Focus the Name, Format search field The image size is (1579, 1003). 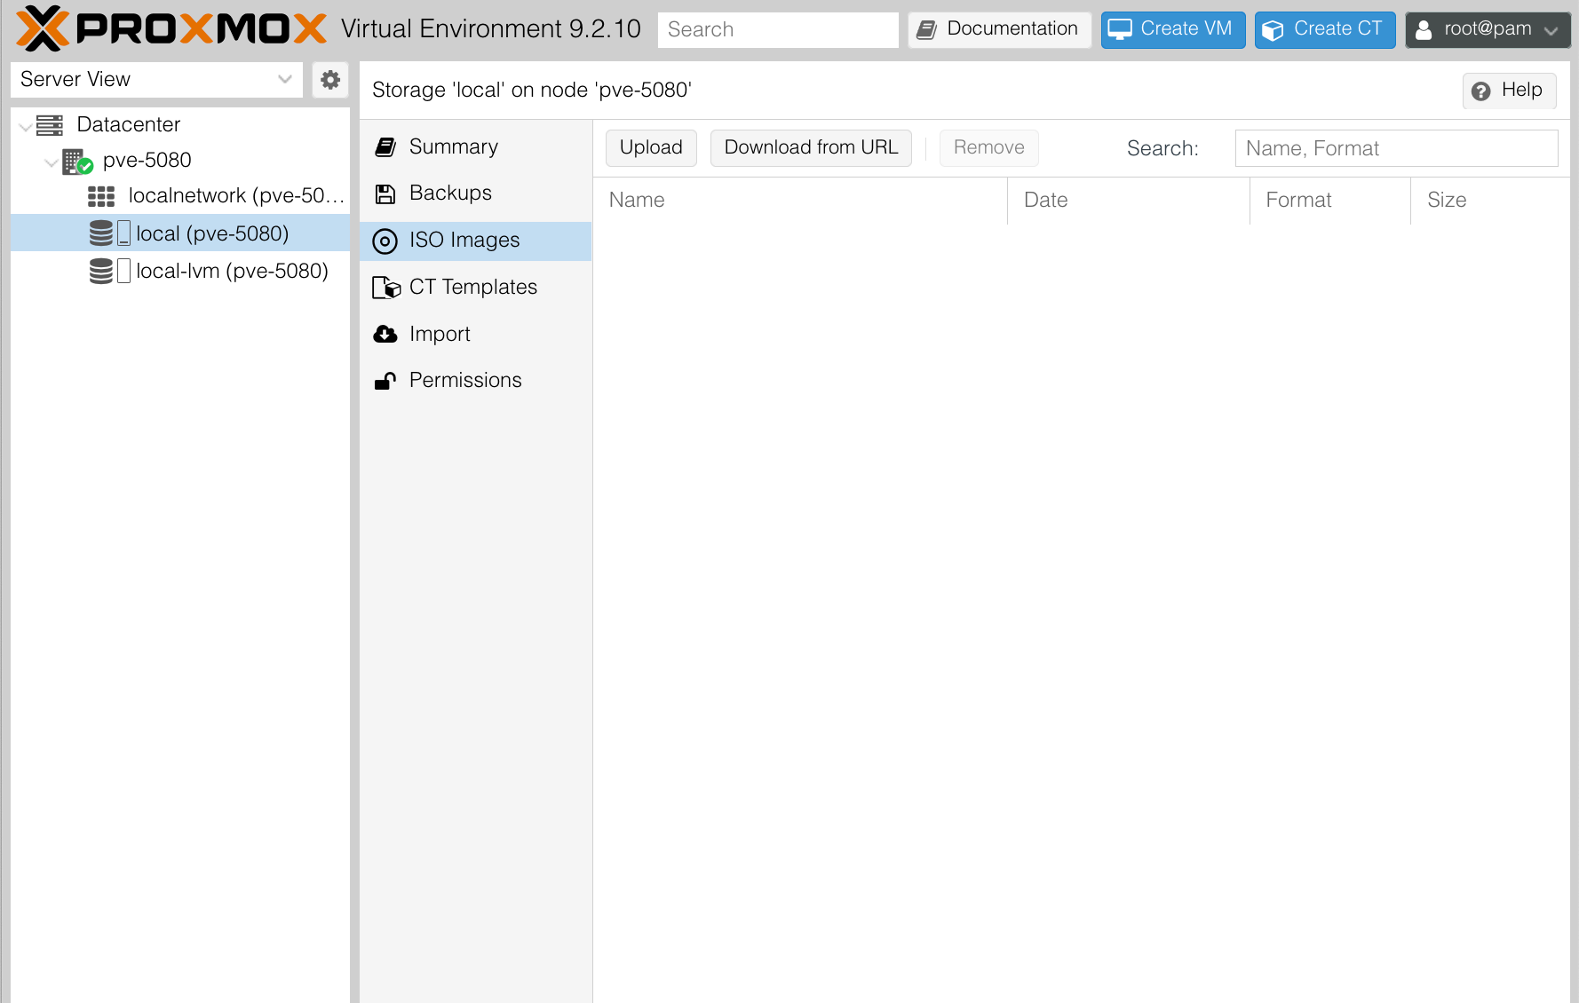pyautogui.click(x=1396, y=148)
